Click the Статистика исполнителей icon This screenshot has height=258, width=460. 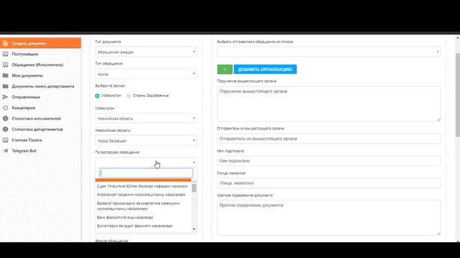click(5, 118)
